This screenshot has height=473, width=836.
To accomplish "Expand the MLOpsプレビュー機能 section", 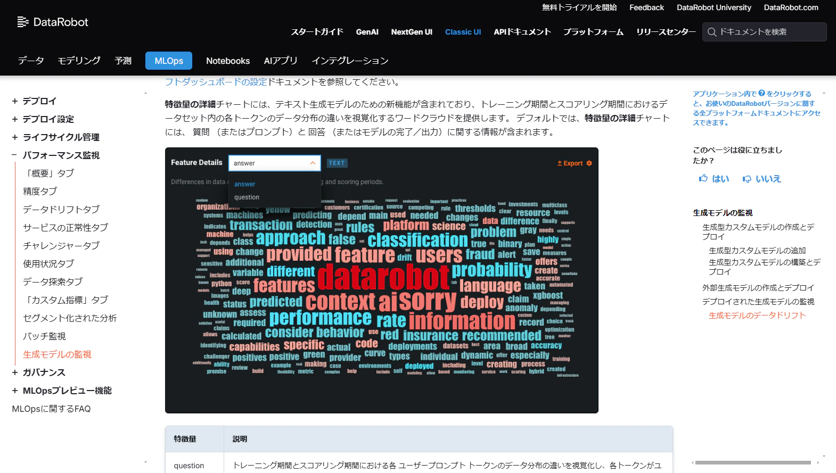I will pyautogui.click(x=15, y=391).
